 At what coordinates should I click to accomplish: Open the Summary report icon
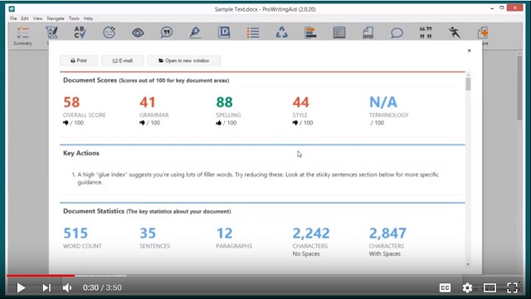pos(22,35)
